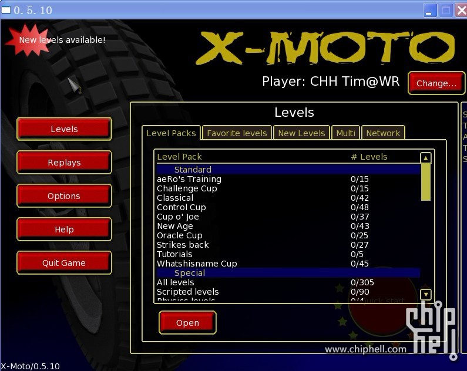Click the 0/90 scripted levels count
Viewport: 467px width, 371px height.
[x=360, y=292]
